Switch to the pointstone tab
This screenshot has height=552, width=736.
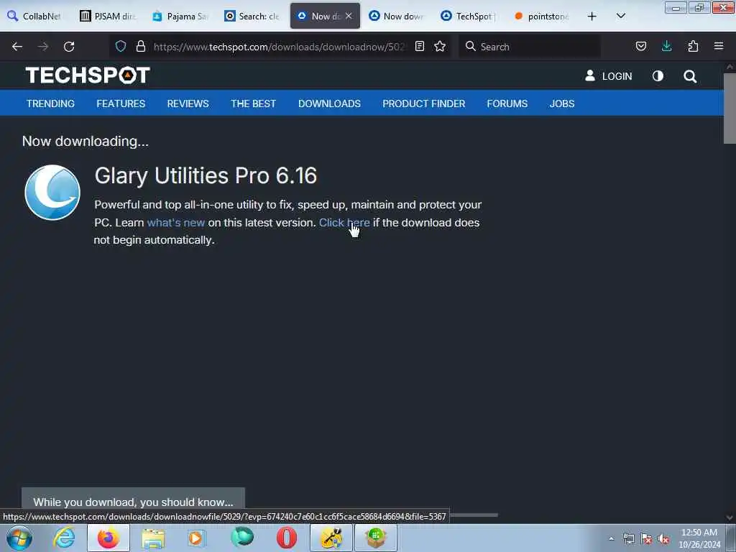coord(542,16)
